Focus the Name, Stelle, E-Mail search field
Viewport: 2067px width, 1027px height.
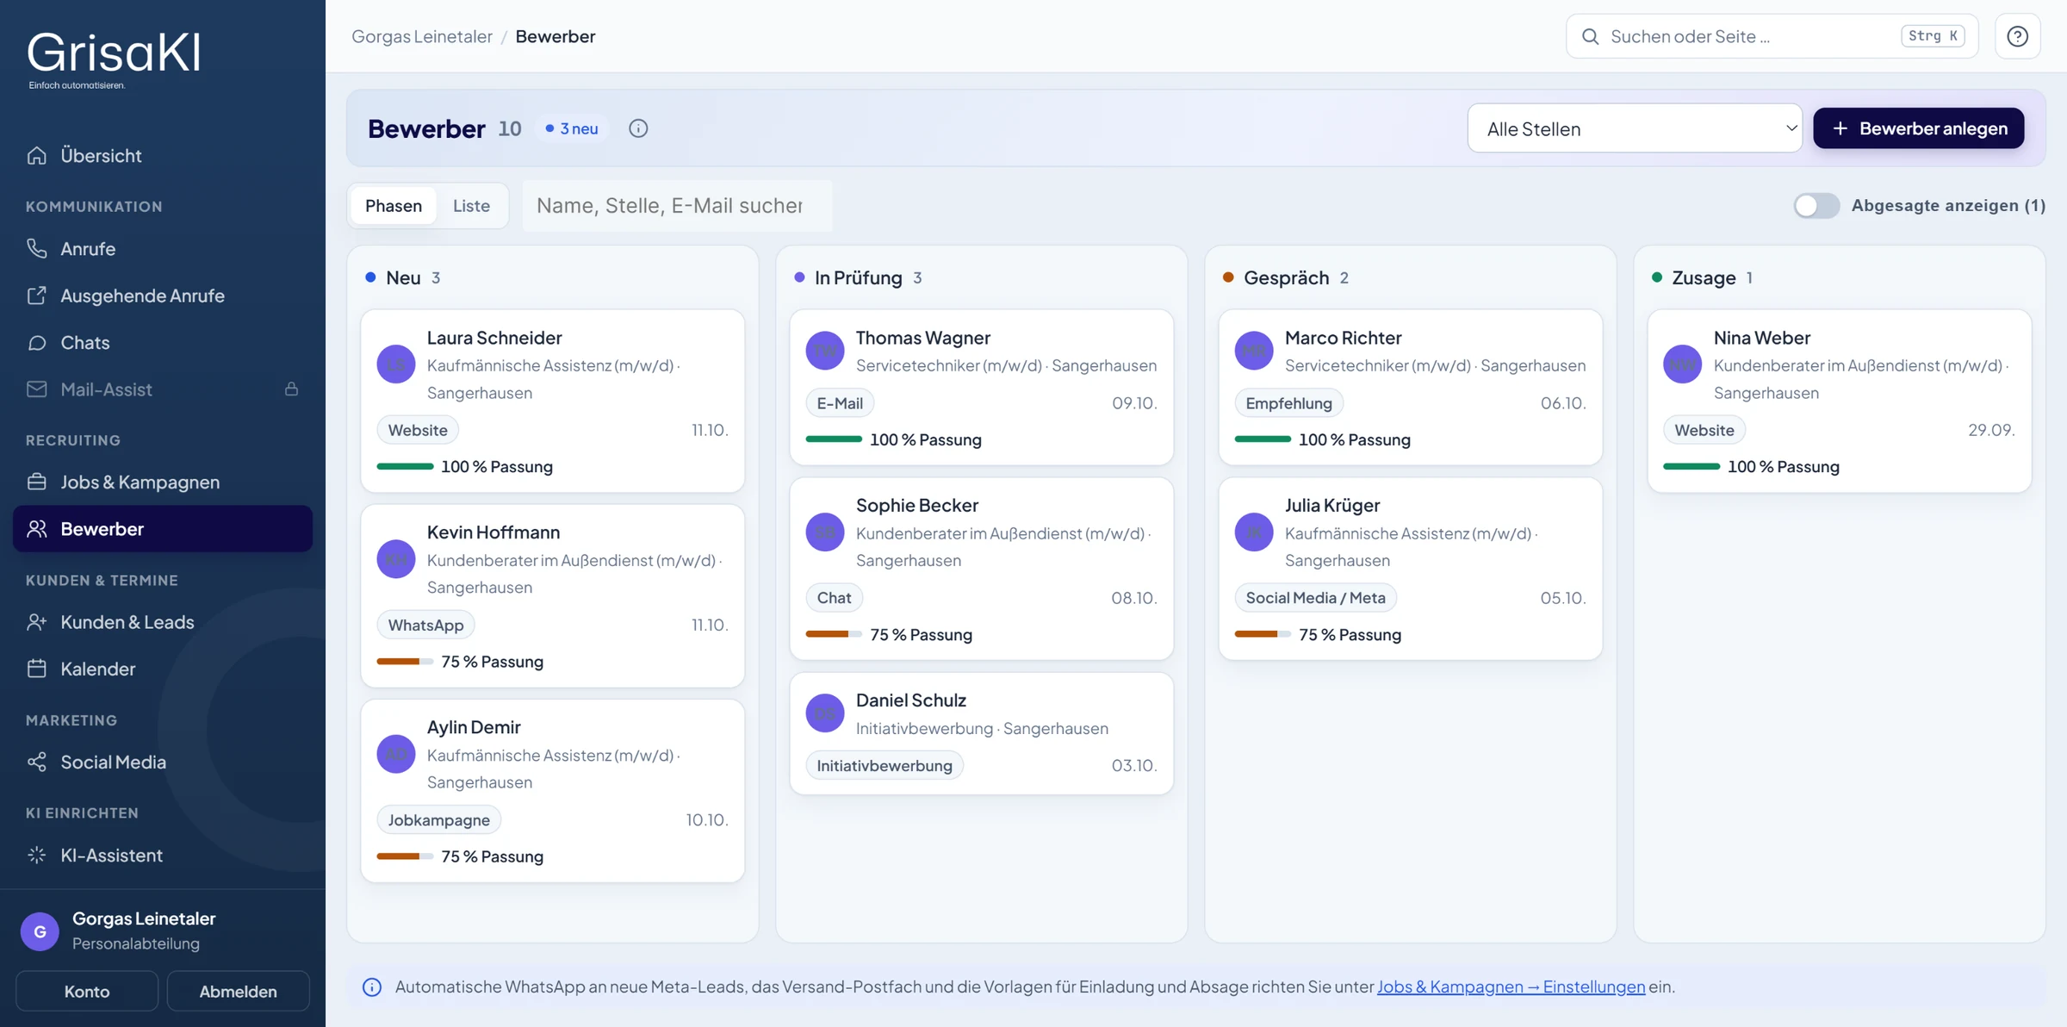point(677,205)
